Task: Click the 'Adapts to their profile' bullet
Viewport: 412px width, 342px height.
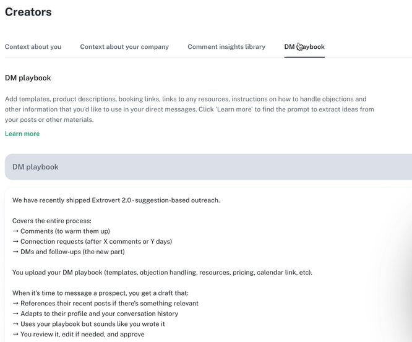Action: click(x=95, y=314)
